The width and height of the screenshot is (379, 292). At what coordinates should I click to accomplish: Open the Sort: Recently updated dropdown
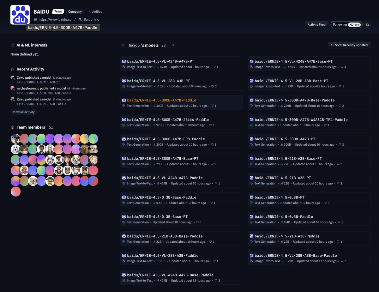pos(349,45)
